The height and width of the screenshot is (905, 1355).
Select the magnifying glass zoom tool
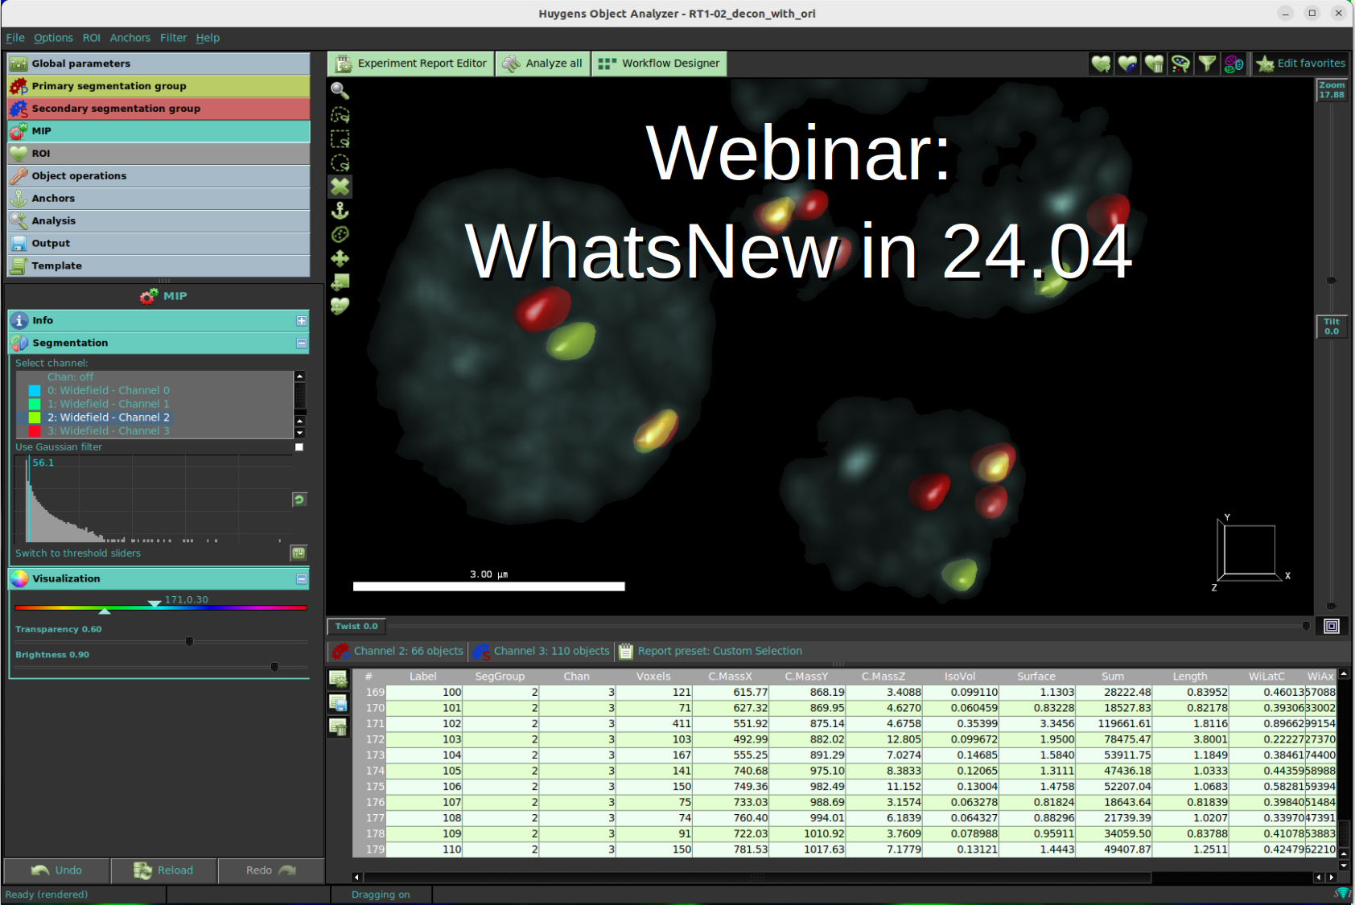340,91
